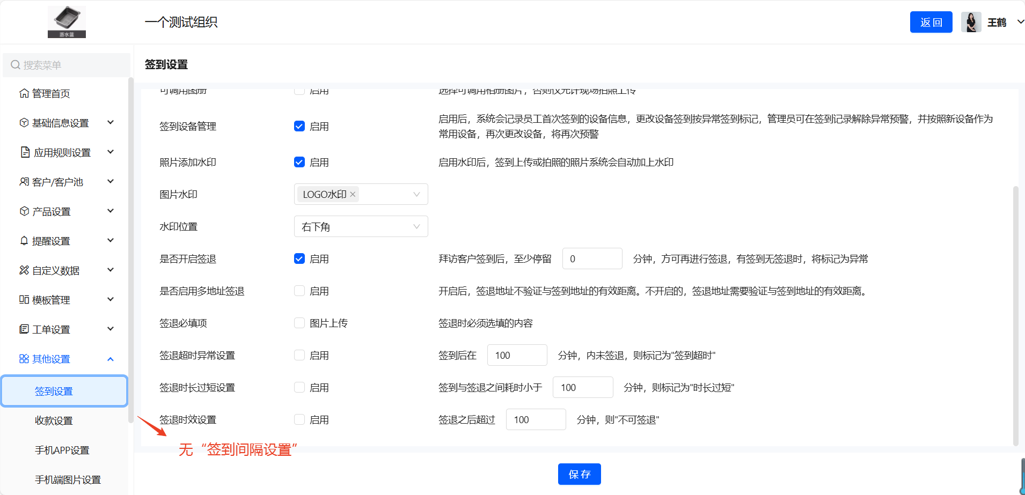Expand the 产品设置 menu chevron
The height and width of the screenshot is (495, 1025).
pos(111,211)
